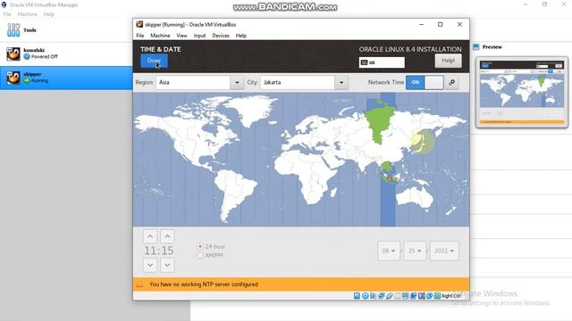Screen dimensions: 572x321
Task: Click the Preview panel monitor icon
Action: click(476, 47)
